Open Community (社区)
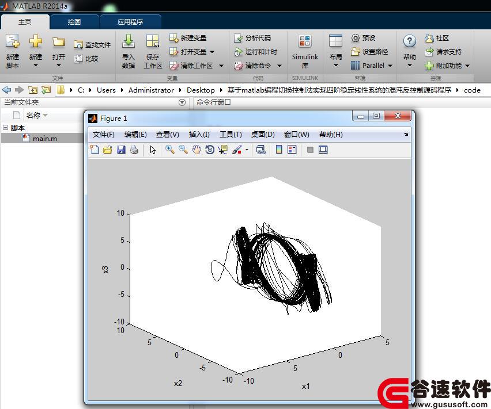Image resolution: width=491 pixels, height=409 pixels. pyautogui.click(x=437, y=38)
